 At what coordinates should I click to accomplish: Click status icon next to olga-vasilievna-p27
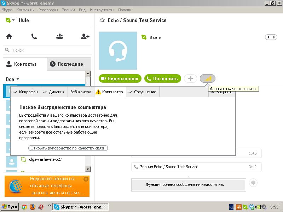pyautogui.click(x=23, y=159)
